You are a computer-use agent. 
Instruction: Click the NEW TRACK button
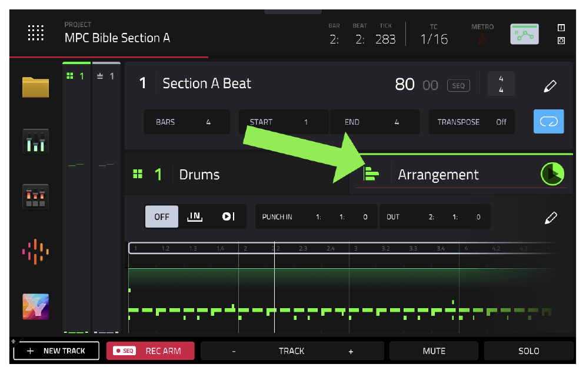coord(56,350)
